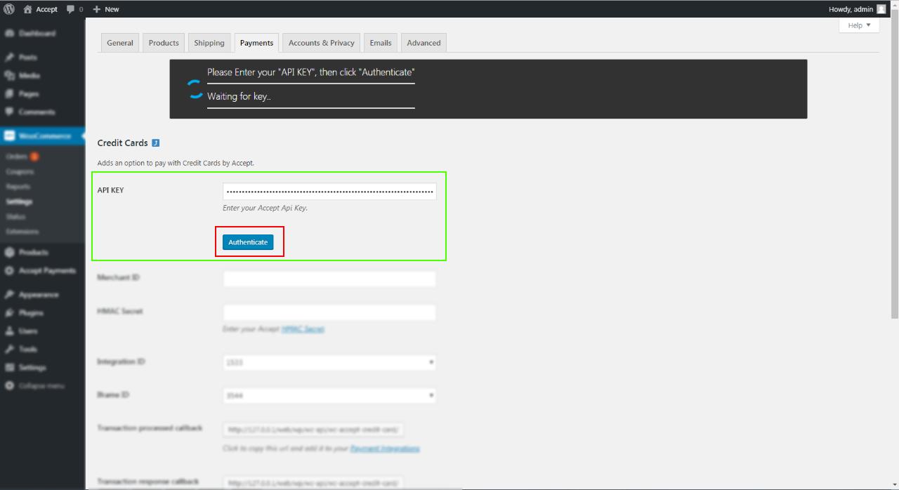Screen dimensions: 899x490
Task: Click the Credit Cards heading text
Action: tap(123, 143)
